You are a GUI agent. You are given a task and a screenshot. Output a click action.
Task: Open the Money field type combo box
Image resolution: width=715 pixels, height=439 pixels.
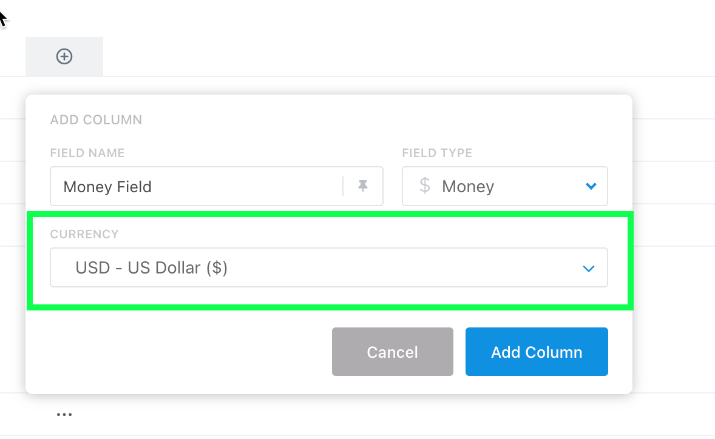(505, 186)
